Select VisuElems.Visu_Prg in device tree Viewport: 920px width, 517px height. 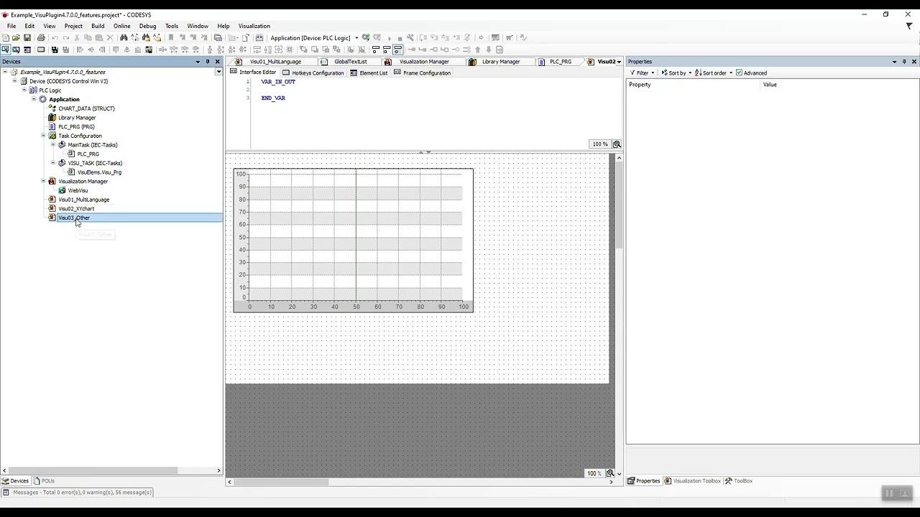point(99,172)
